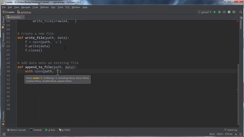The width and height of the screenshot is (244, 137).
Task: Open the Refactor menu
Action: click(x=45, y=7)
